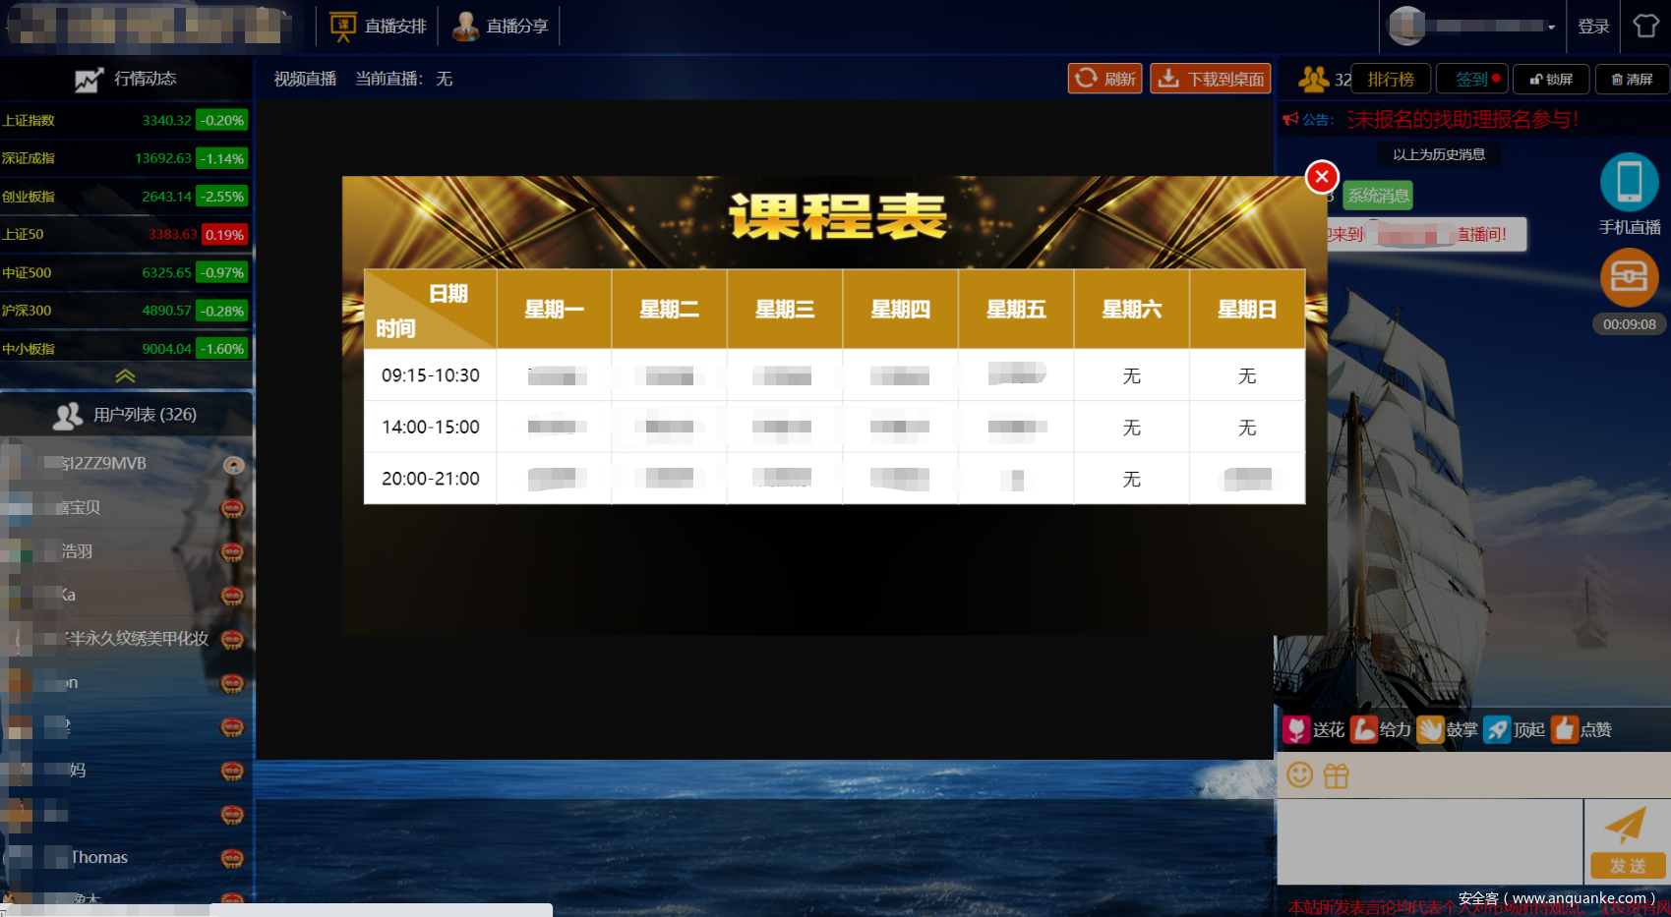Click badge icon in Thomas's row

point(232,859)
